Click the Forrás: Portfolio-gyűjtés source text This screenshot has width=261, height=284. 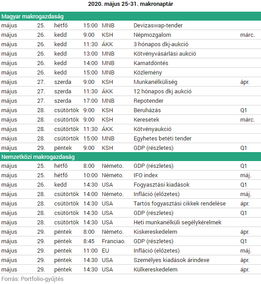click(x=32, y=279)
